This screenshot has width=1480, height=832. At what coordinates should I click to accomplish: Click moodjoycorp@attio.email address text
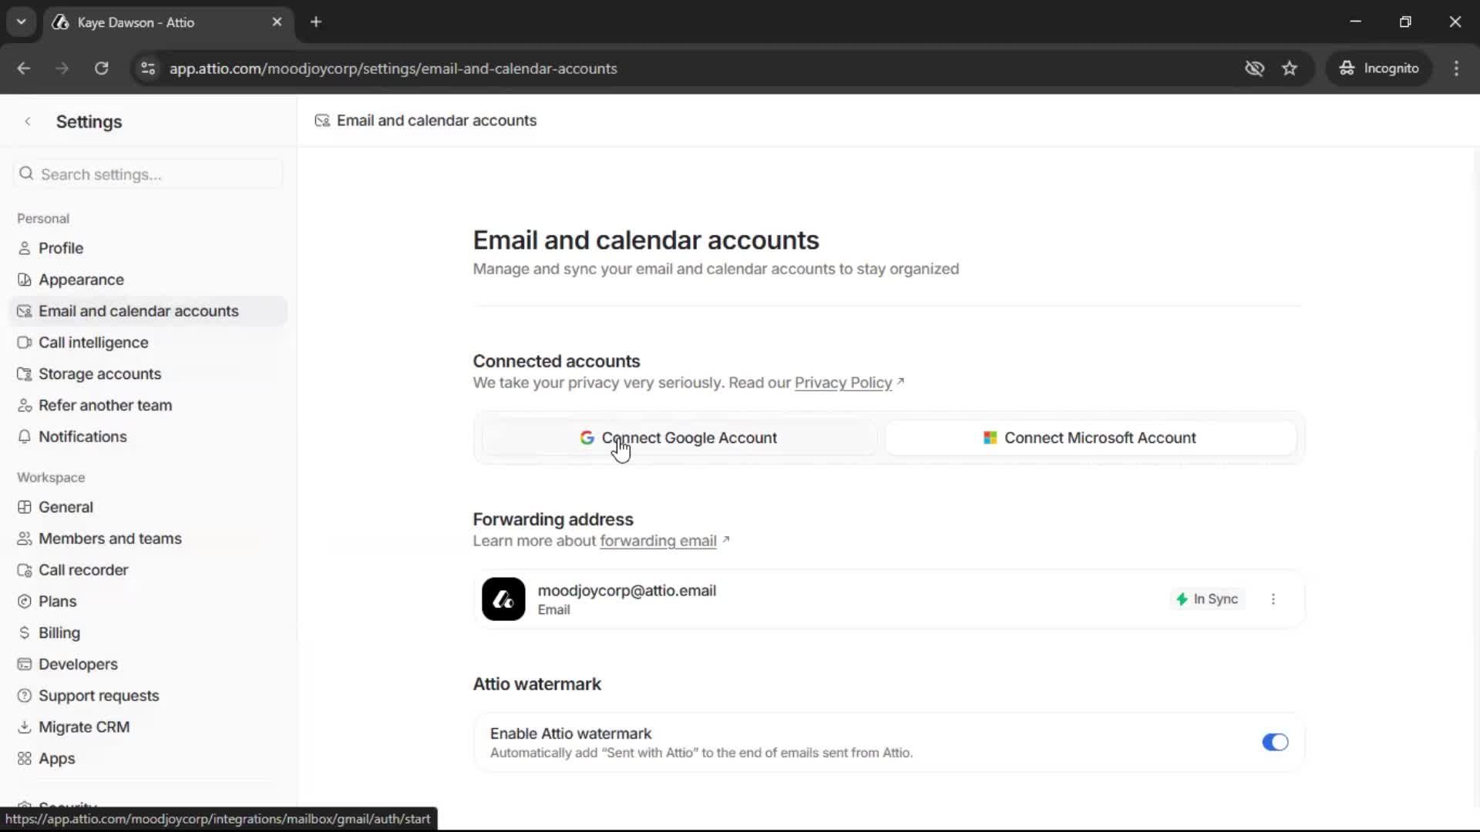point(627,591)
